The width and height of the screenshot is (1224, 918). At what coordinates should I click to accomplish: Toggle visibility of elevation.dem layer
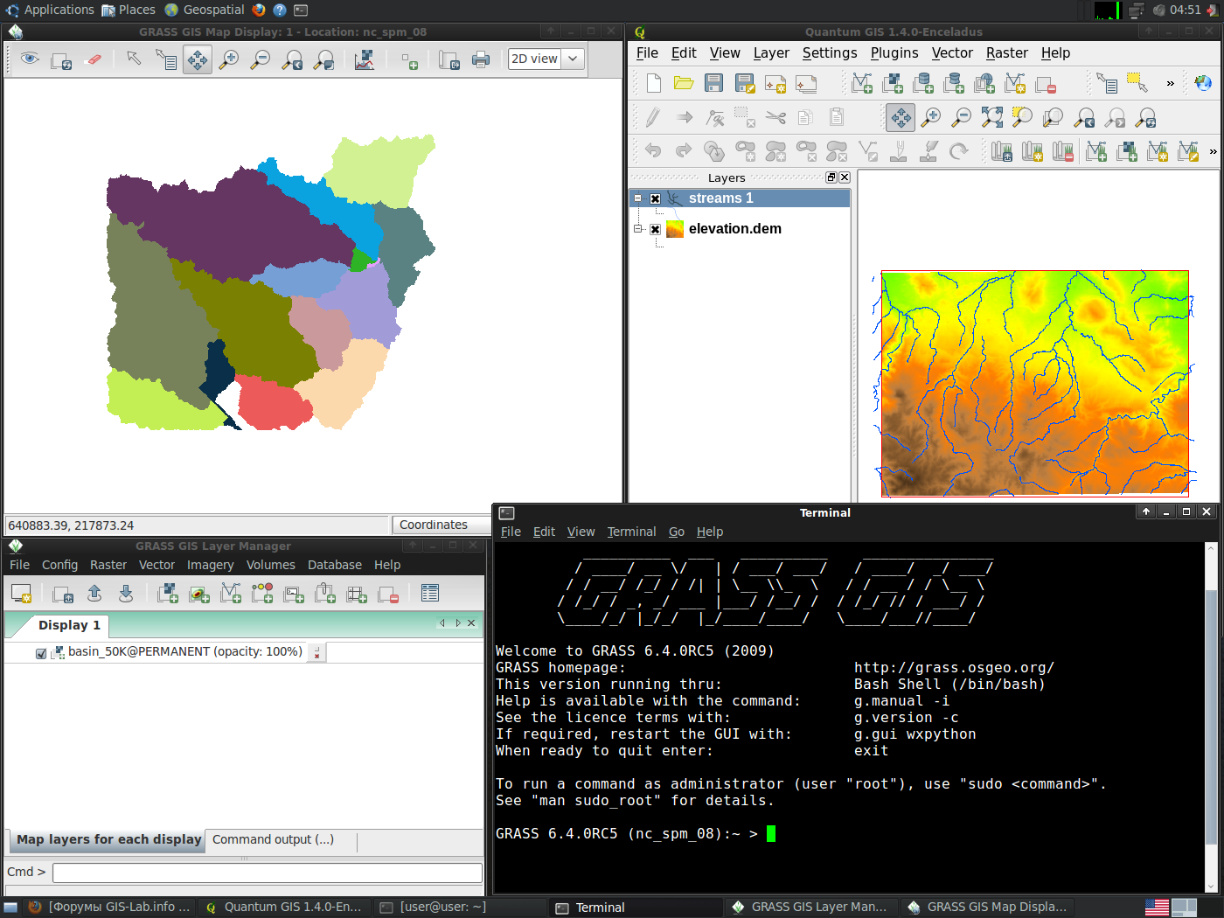655,229
